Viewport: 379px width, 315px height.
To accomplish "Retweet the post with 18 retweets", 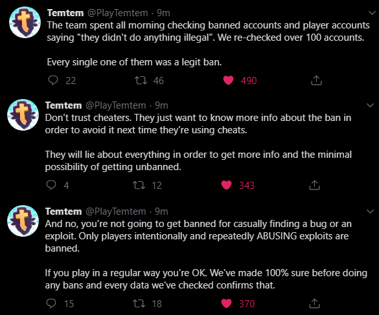I will [139, 303].
